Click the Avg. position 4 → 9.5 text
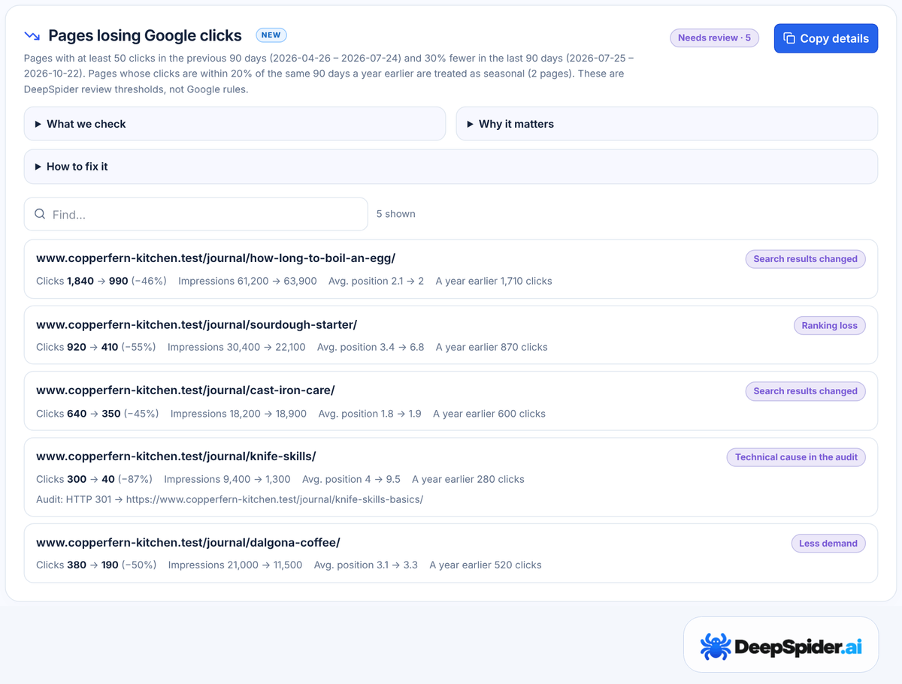902x684 pixels. click(351, 478)
